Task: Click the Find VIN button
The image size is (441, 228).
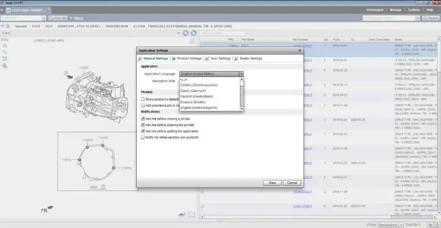Action: click(58, 18)
